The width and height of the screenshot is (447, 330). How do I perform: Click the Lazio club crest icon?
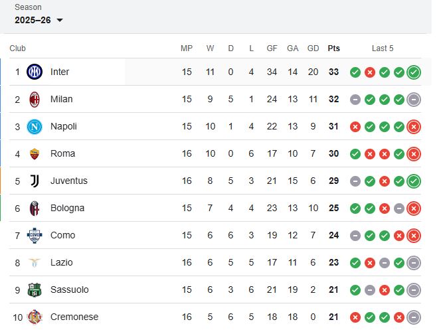click(x=34, y=262)
